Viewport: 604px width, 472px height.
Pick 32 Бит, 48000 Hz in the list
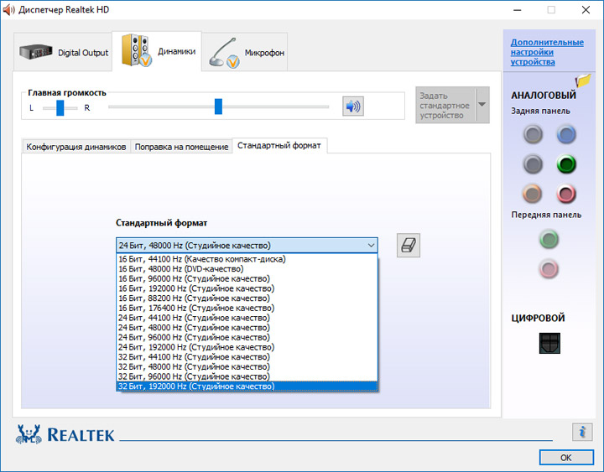click(247, 366)
